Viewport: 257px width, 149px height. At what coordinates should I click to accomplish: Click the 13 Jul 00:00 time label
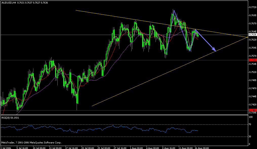55,148
